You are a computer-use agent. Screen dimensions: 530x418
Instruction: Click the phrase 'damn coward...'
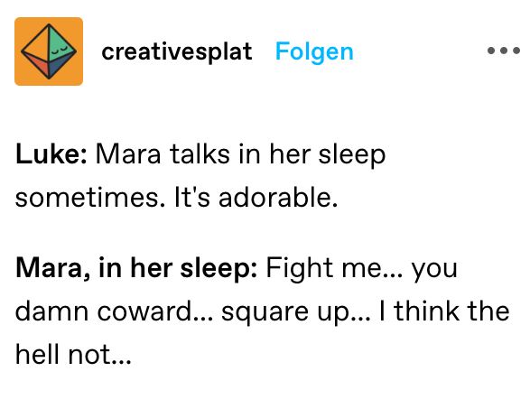pos(115,311)
